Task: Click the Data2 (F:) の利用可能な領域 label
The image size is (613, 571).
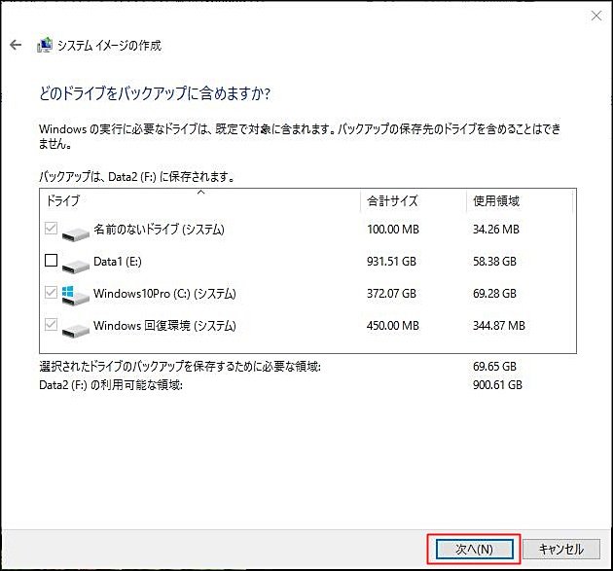Action: tap(111, 385)
